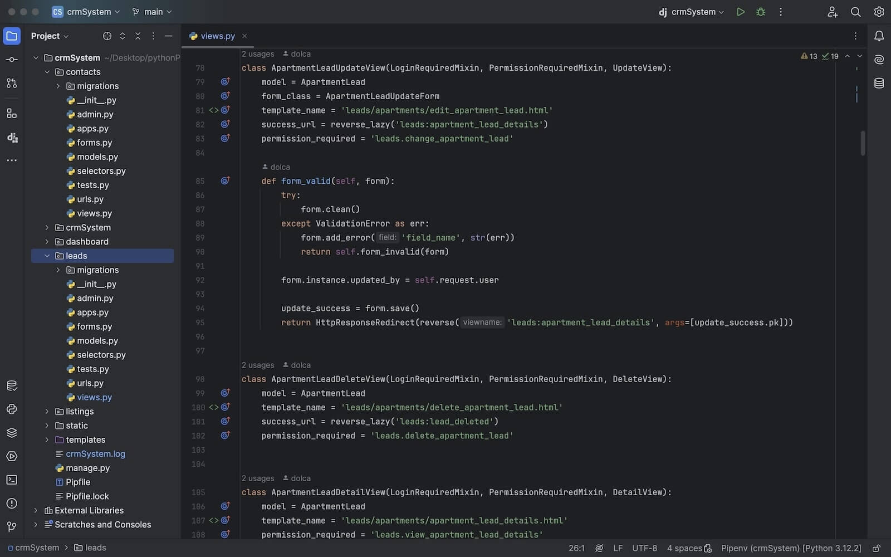Image resolution: width=891 pixels, height=557 pixels.
Task: Open the Problems tool window
Action: (12, 503)
